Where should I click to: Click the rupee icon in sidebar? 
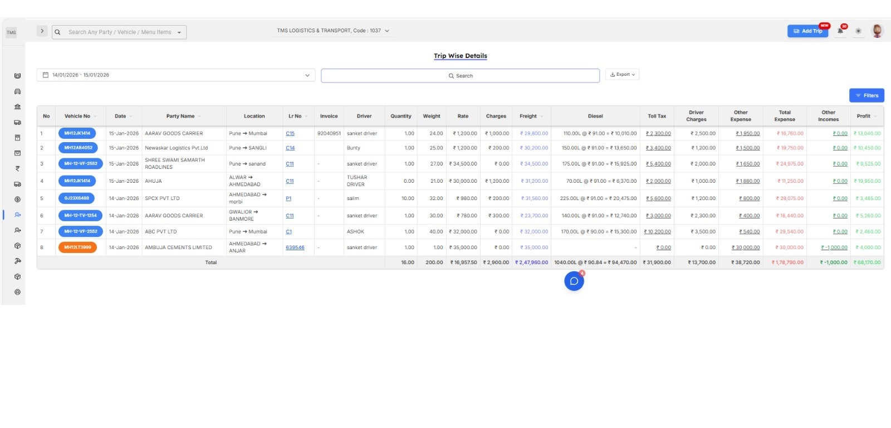(x=17, y=168)
